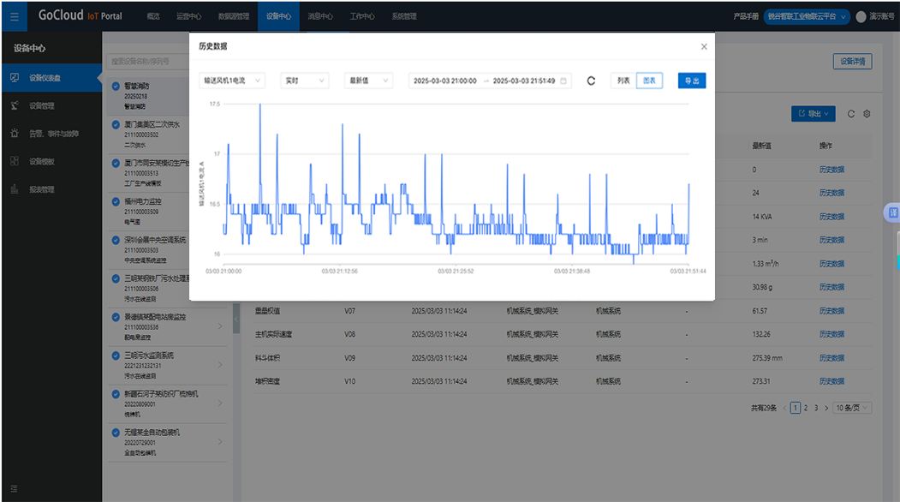Open 设备管理 in the left sidebar
Image resolution: width=900 pixels, height=502 pixels.
click(42, 106)
